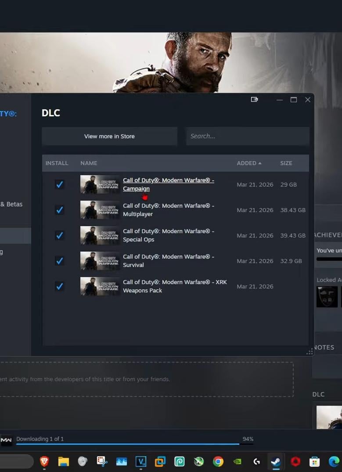
Task: Open Brave browser from the taskbar
Action: tap(44, 461)
